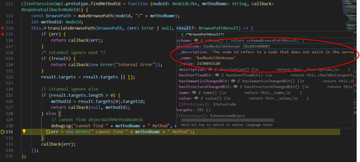Click the 'result' parameter on line 114
360x162 pixels.
[184, 28]
